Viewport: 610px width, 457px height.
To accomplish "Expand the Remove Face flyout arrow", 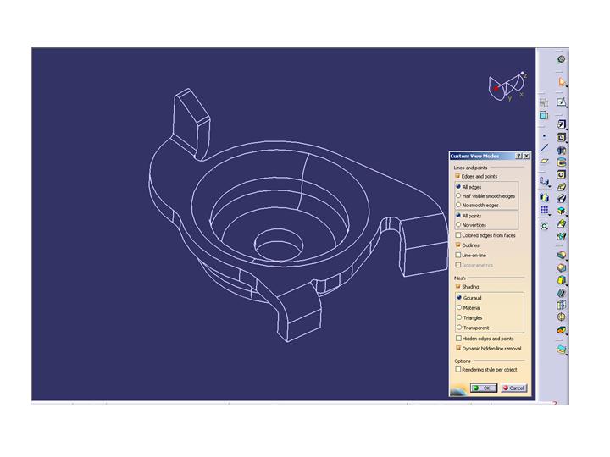I will tap(567, 334).
